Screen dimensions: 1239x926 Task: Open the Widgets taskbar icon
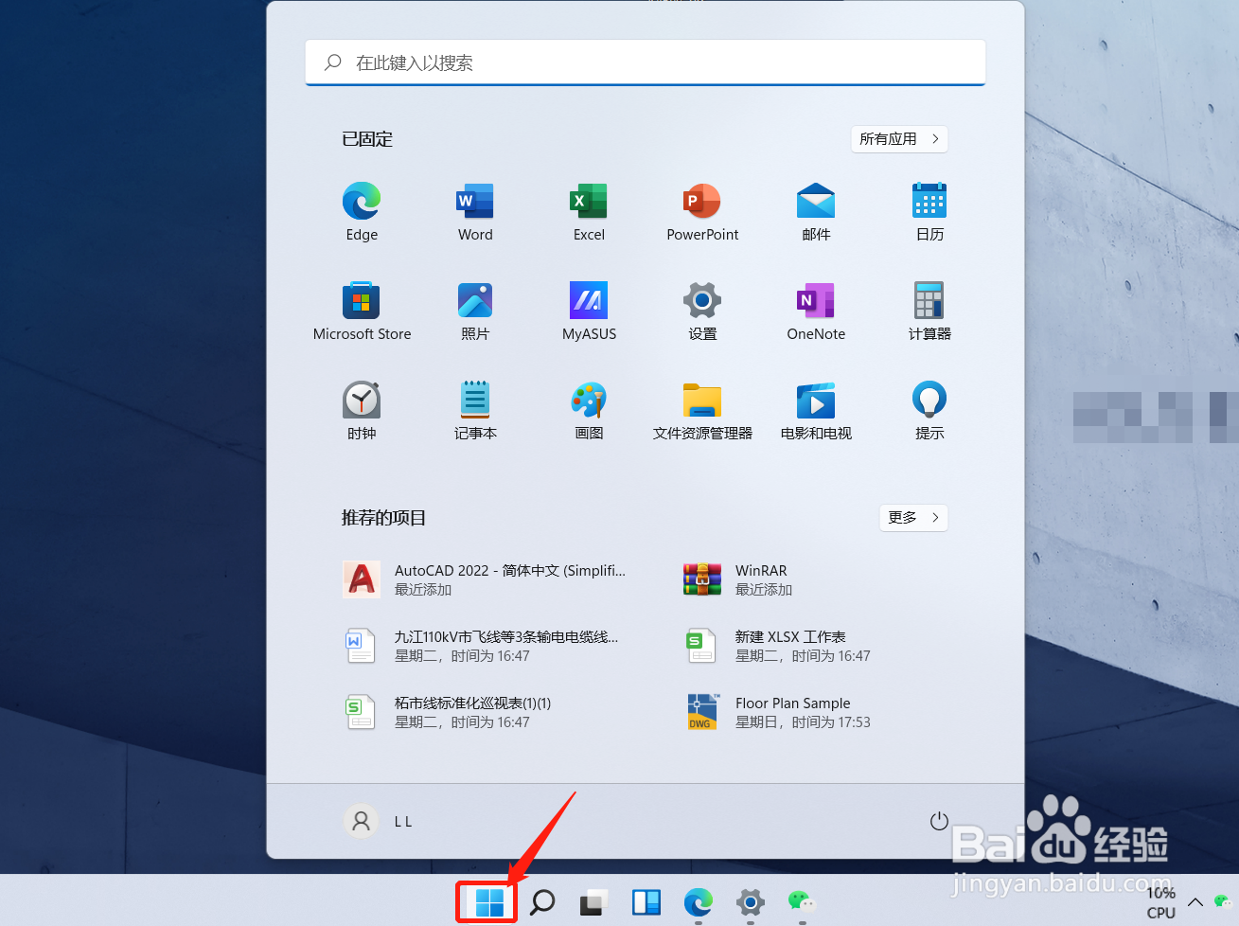[x=646, y=902]
